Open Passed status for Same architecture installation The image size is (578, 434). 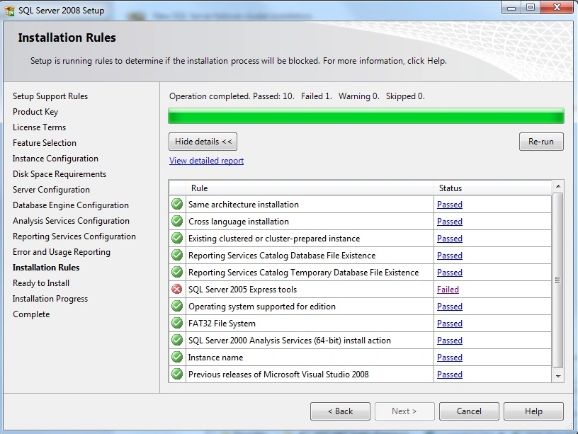pyautogui.click(x=449, y=205)
